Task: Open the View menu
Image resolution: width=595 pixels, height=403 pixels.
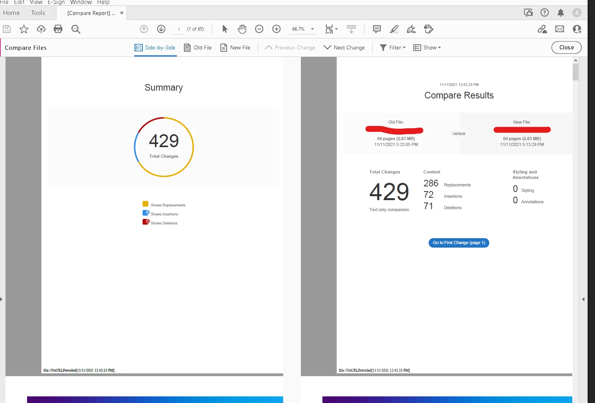Action: click(x=36, y=2)
